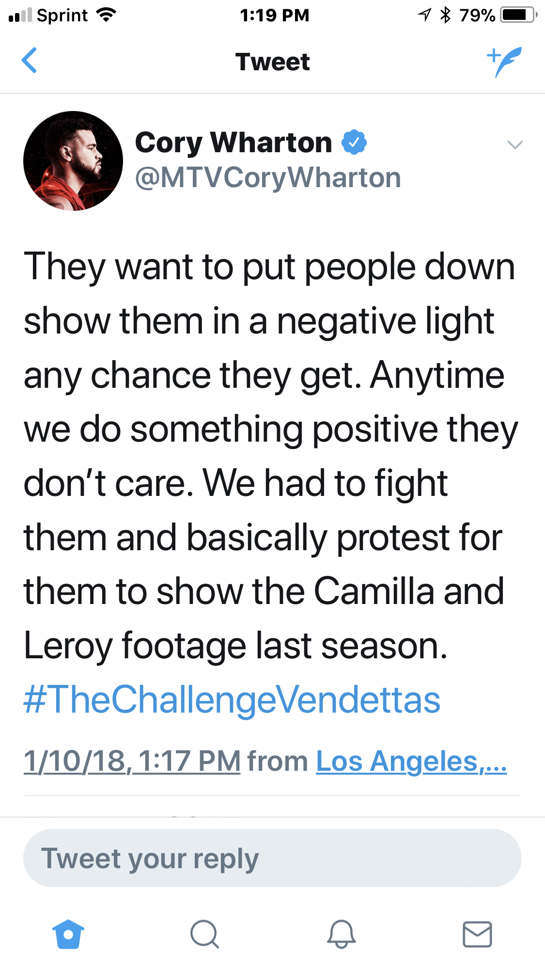Screen dimensions: 545x970
Task: Open the Search tab magnifier
Action: coord(205,934)
